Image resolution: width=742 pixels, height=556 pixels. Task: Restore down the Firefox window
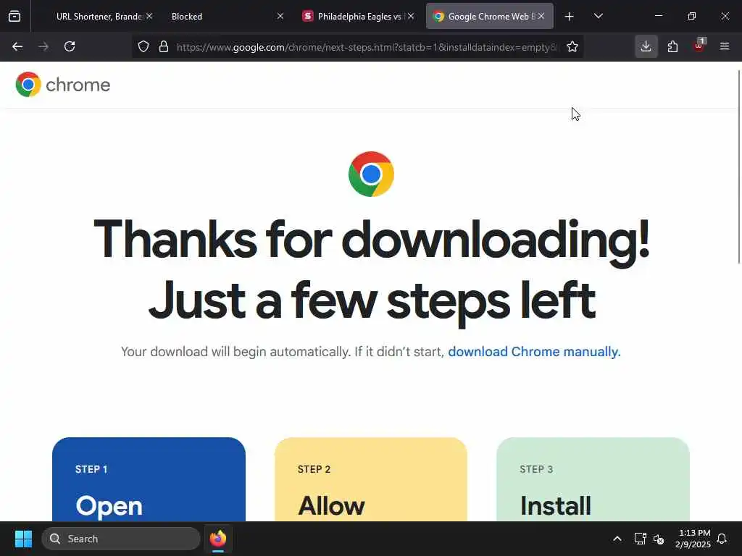[691, 16]
